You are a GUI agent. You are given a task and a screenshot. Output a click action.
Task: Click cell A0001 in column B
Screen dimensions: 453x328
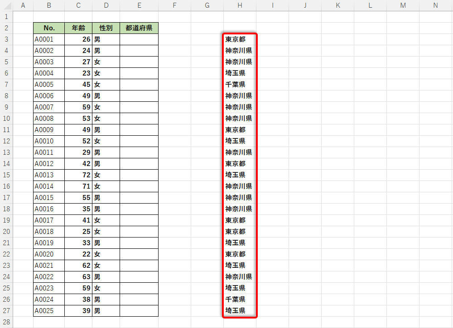click(x=49, y=39)
